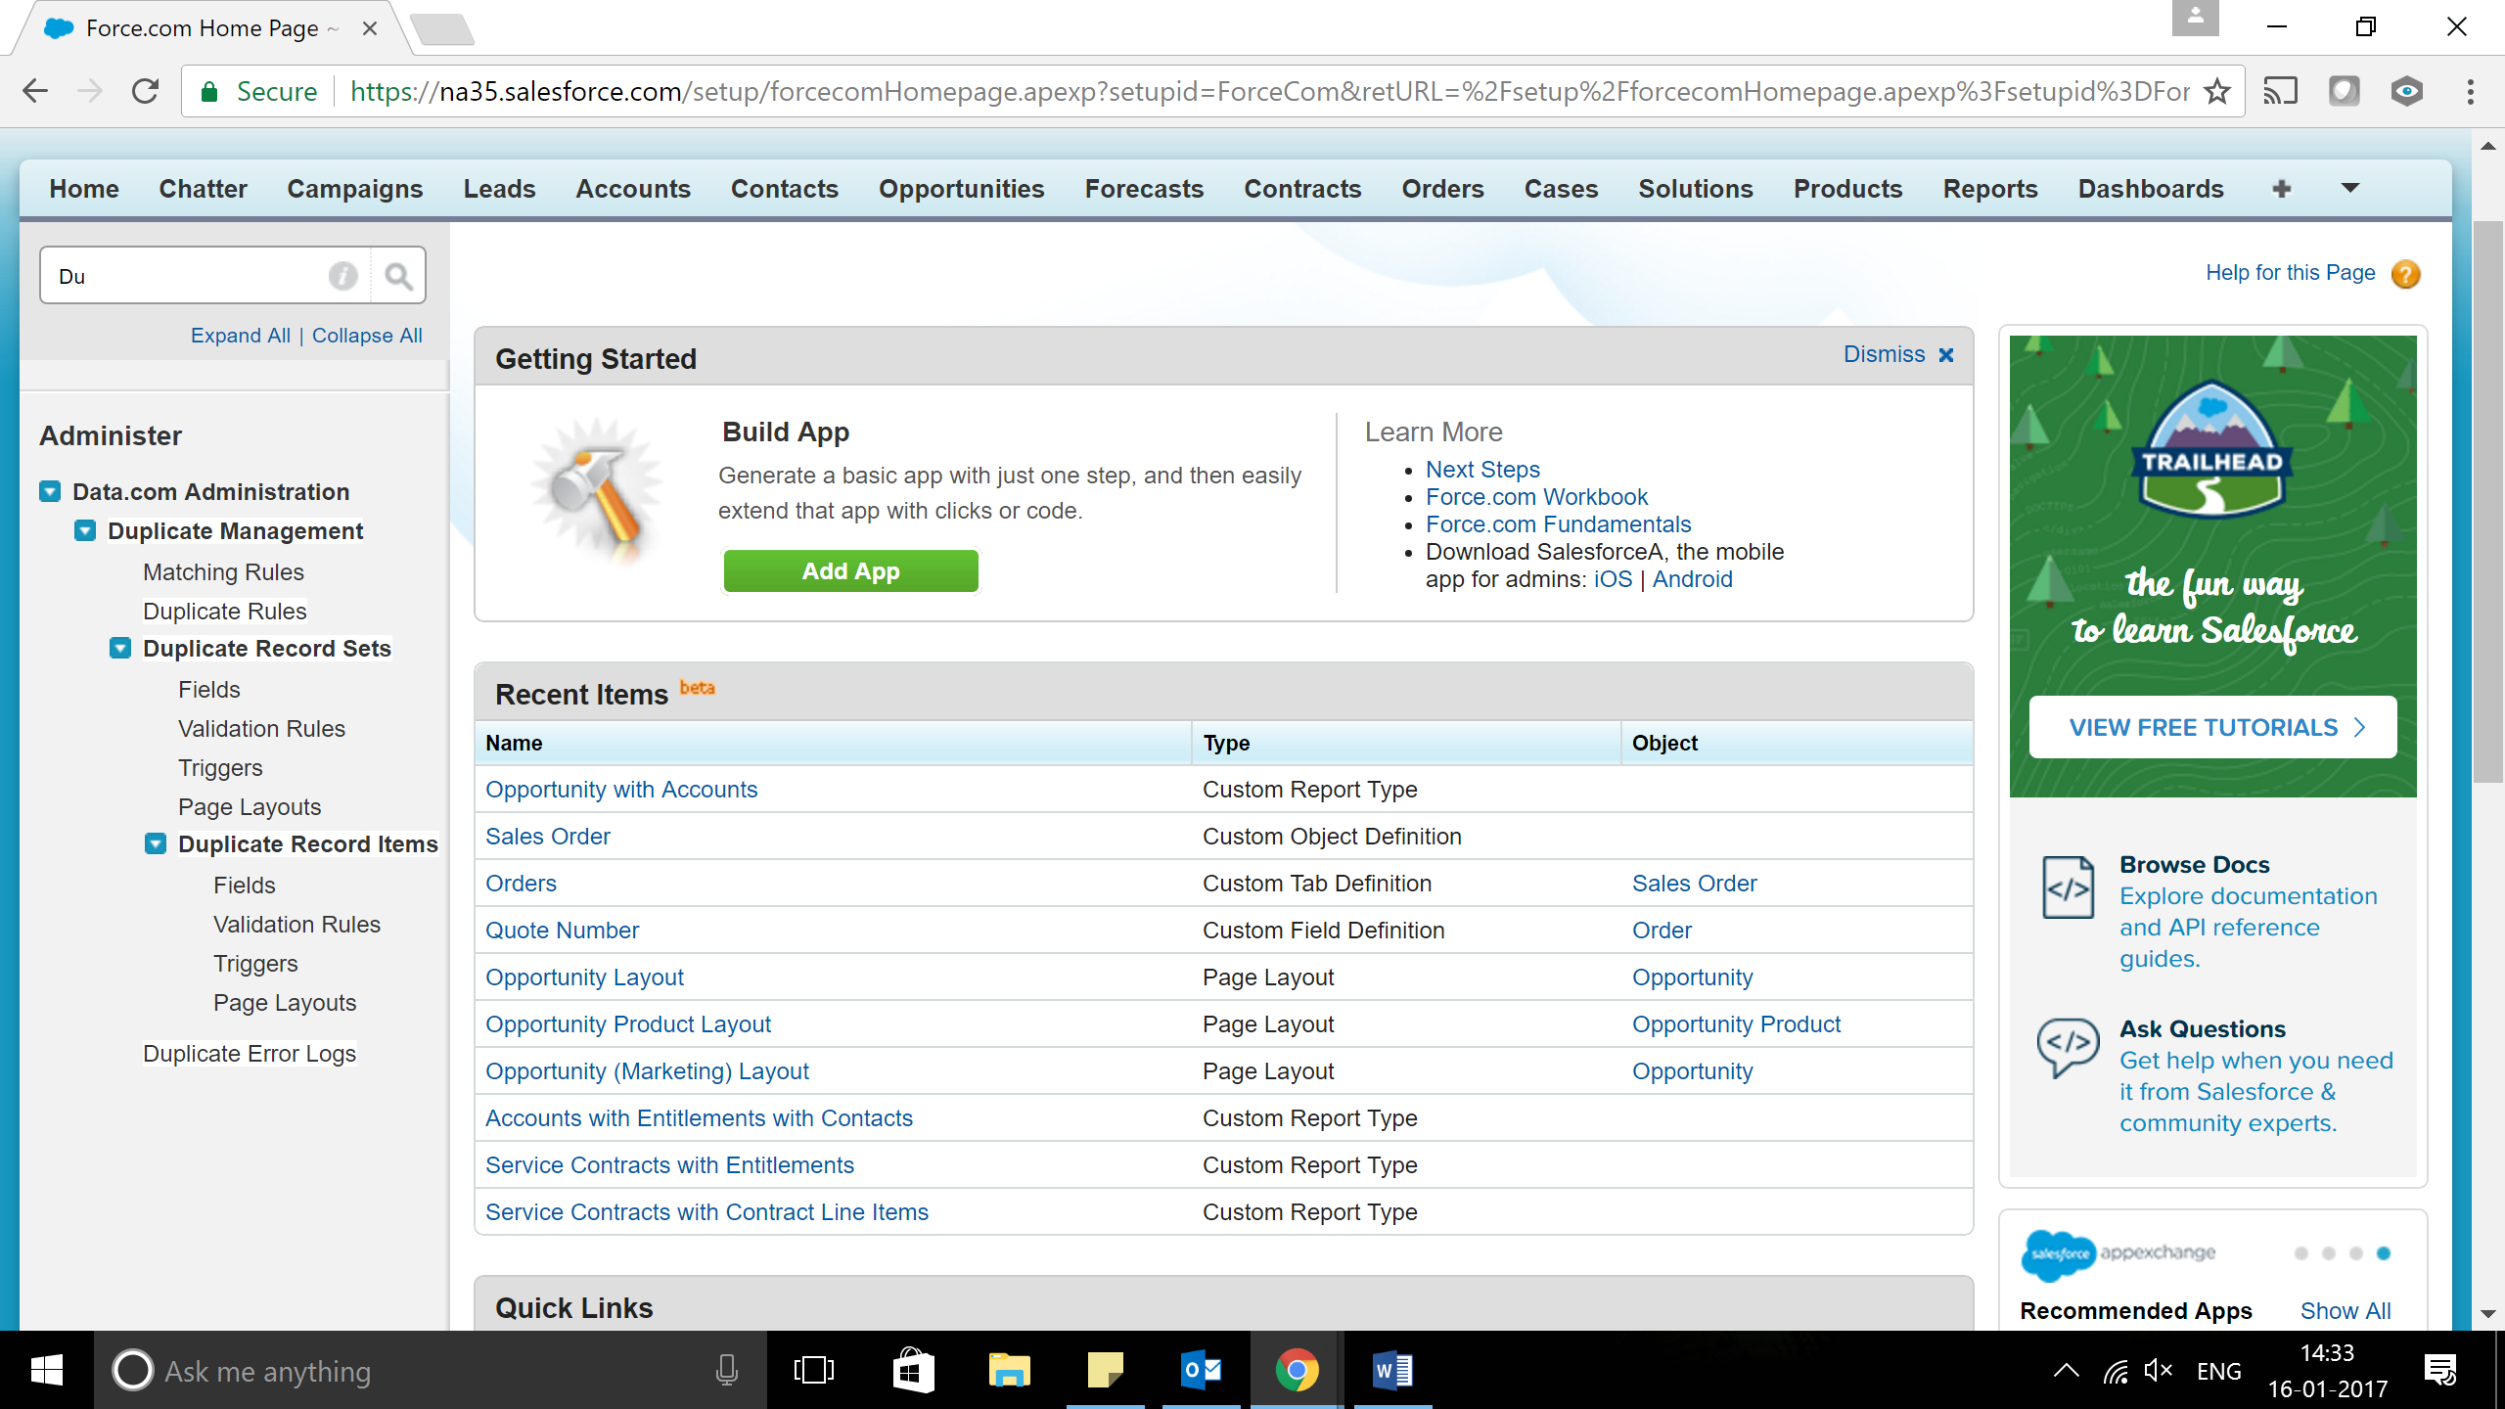The height and width of the screenshot is (1409, 2505).
Task: Click iOS app download link
Action: 1613,579
